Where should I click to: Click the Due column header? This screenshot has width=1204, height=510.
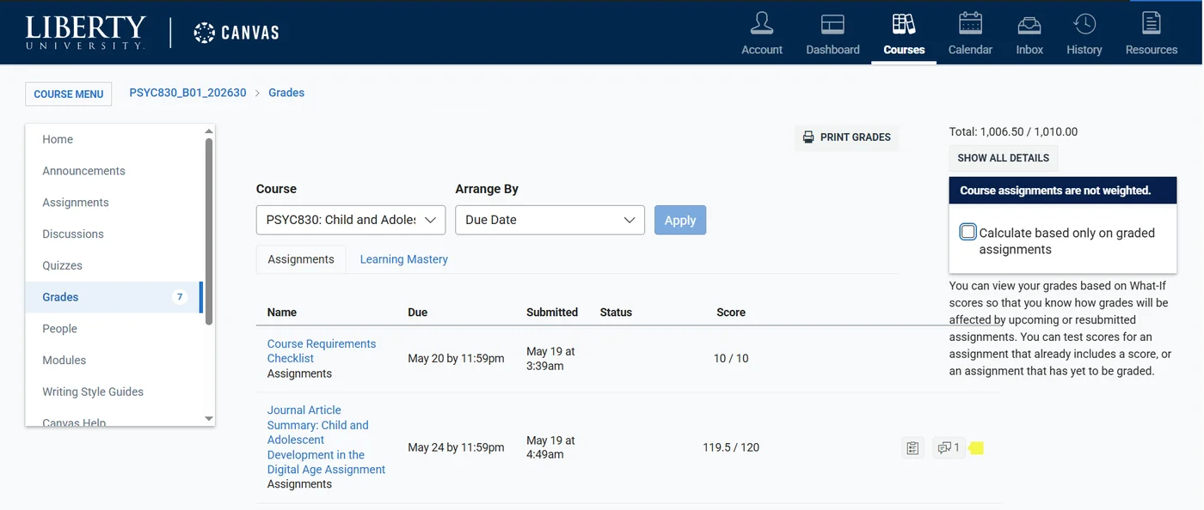tap(417, 313)
